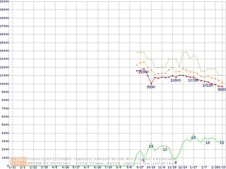Select the 10800 price label

[176, 80]
